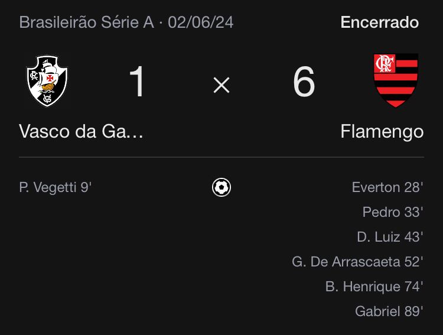Screen dimensions: 443x335
Task: Open the Vasco da Ga... team name
Action: 81,131
